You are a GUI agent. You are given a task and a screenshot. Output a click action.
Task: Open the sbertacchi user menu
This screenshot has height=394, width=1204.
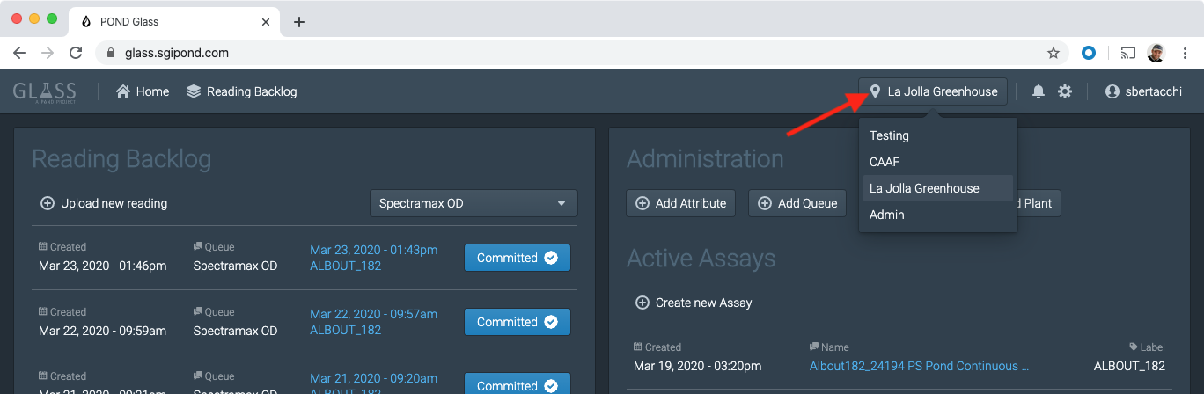pyautogui.click(x=1143, y=91)
